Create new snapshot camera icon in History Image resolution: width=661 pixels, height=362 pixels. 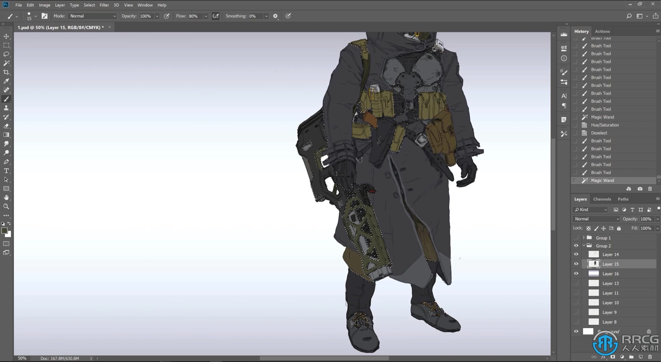click(640, 189)
